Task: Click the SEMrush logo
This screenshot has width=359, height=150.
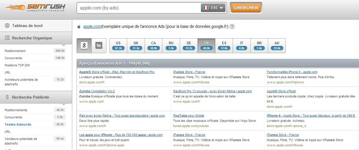Action: click(36, 8)
